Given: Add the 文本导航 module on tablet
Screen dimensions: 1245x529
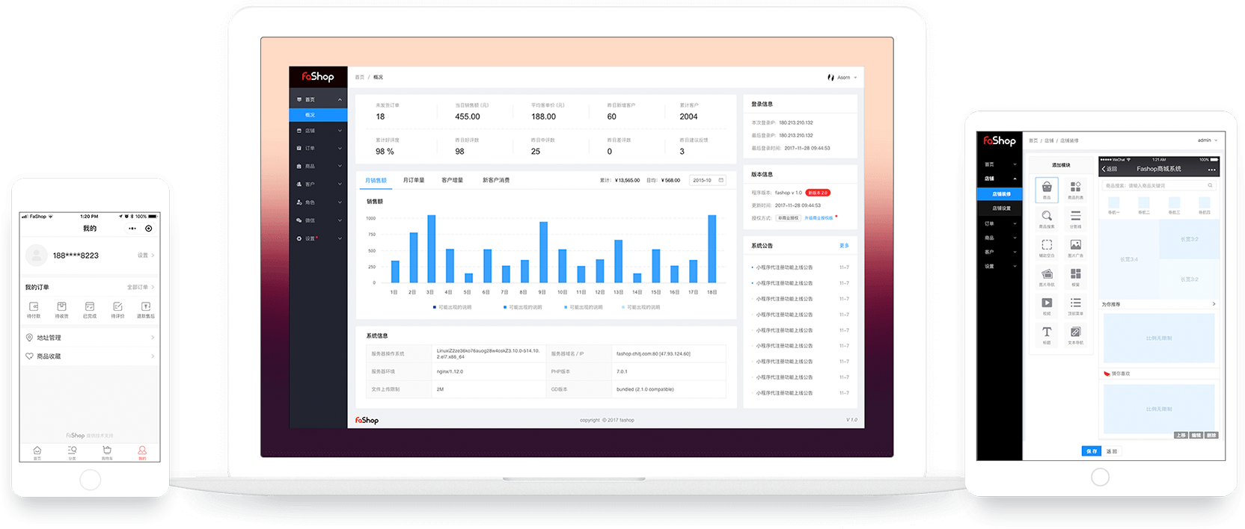Looking at the screenshot, I should [1075, 335].
